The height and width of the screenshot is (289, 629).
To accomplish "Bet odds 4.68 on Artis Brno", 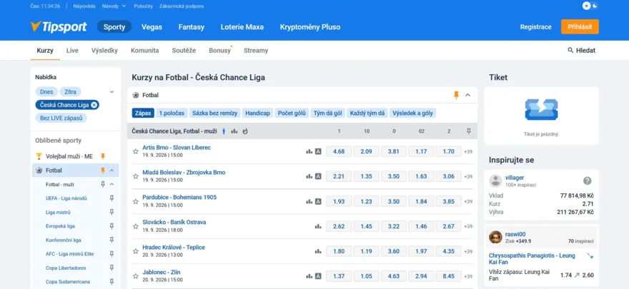I will [x=339, y=151].
